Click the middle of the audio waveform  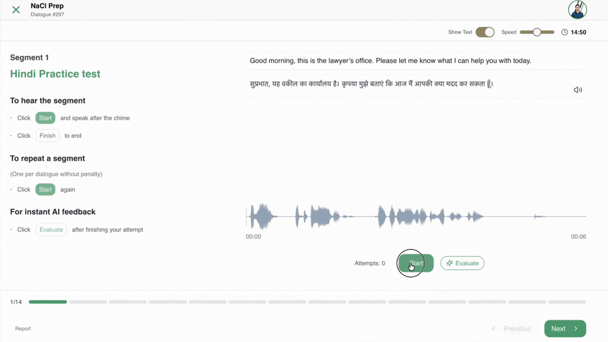(x=416, y=217)
